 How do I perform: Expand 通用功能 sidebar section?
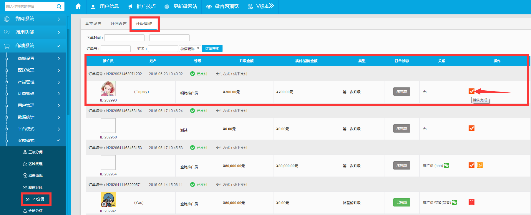pyautogui.click(x=33, y=32)
